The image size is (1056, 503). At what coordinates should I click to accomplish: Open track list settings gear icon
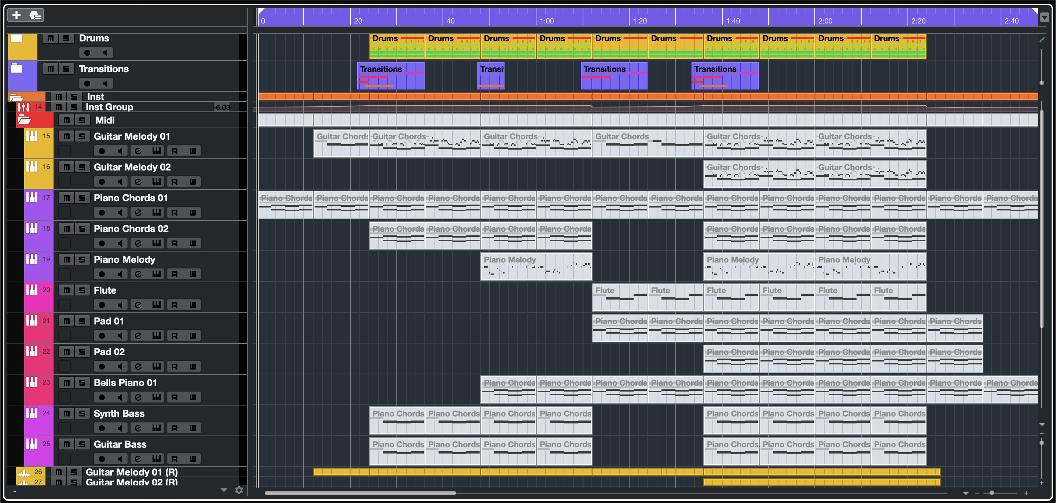[239, 490]
